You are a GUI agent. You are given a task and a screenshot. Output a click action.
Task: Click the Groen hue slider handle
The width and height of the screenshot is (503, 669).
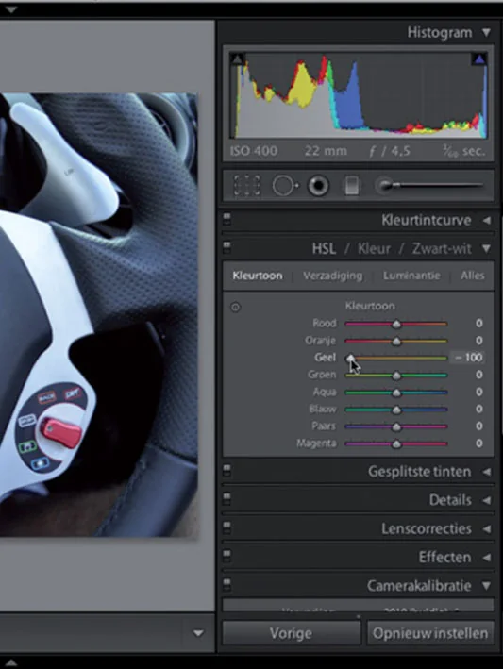tap(396, 376)
